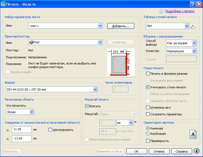This screenshot has width=203, height=157.
Task: Click the collapse dialog arrow icon
Action: point(197,151)
